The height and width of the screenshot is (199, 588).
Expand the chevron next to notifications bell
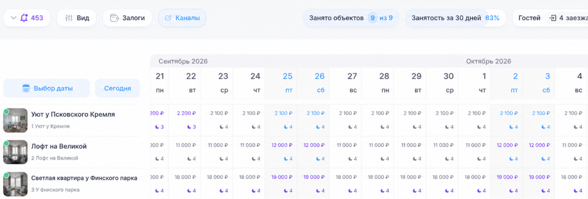(14, 18)
